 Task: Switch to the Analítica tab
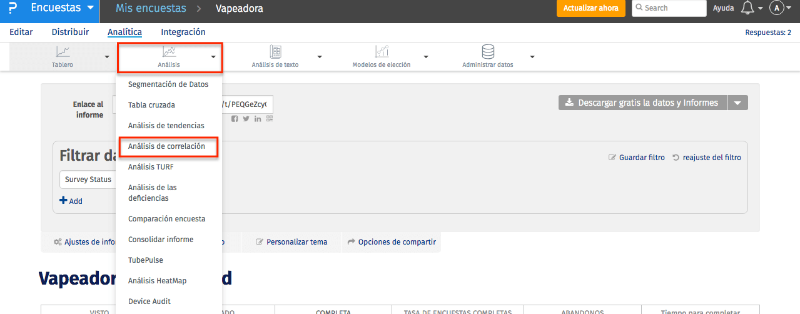coord(124,32)
